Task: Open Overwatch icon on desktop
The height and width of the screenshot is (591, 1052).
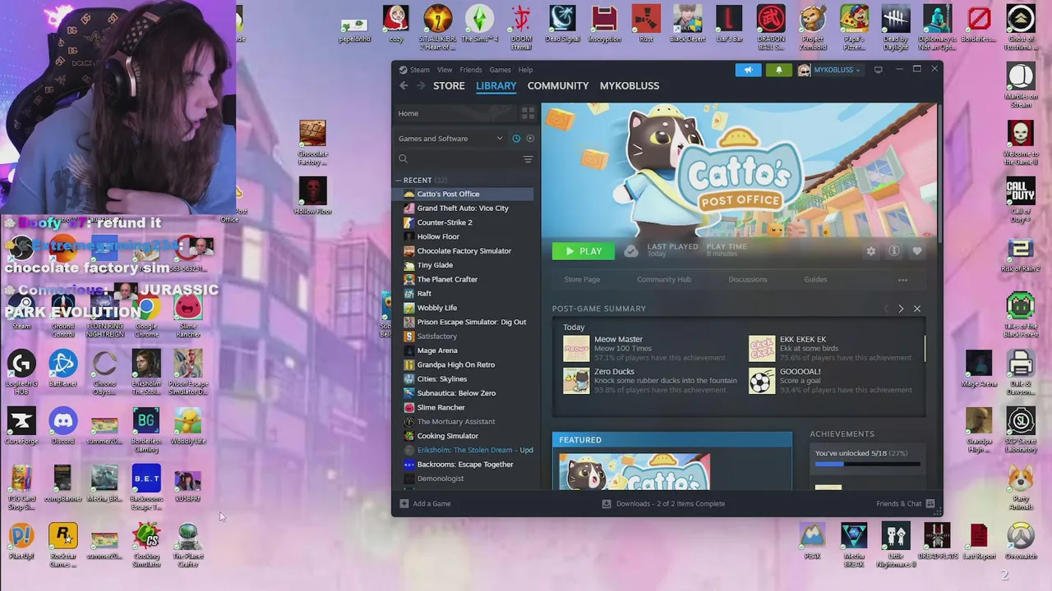Action: coord(1020,539)
